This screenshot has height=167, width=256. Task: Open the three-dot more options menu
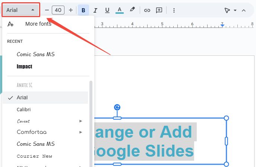coord(174,10)
